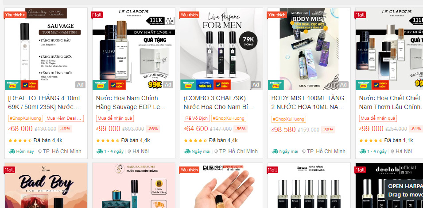This screenshot has width=423, height=208.
Task: Select Mua Kèm Deal tag on first product
Action: [64, 118]
